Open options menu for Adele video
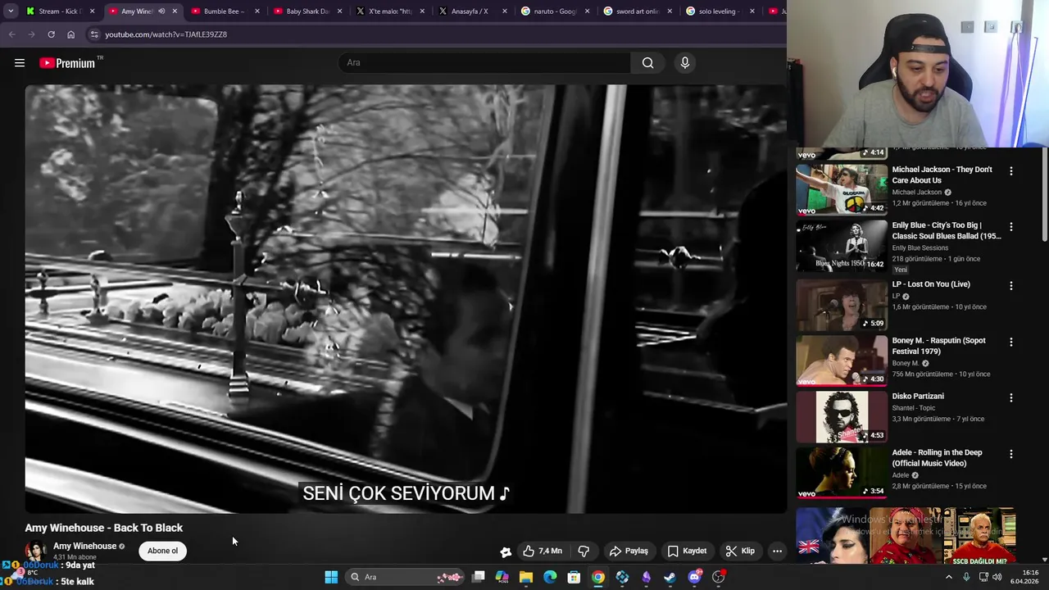This screenshot has height=590, width=1049. pyautogui.click(x=1010, y=454)
